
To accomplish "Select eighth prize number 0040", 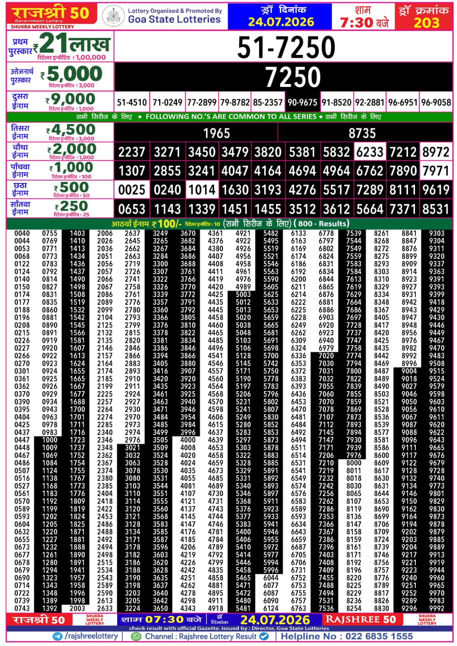I will (22, 234).
